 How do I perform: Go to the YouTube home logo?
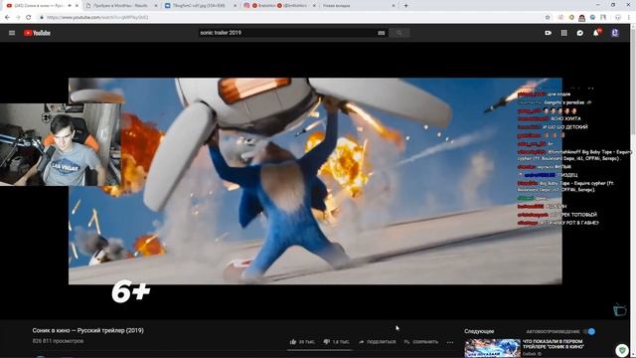pyautogui.click(x=37, y=33)
